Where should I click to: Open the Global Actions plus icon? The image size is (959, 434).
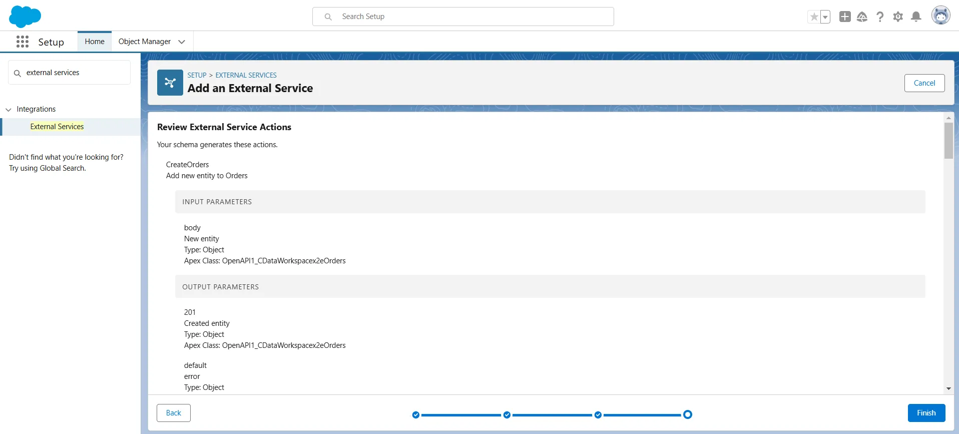(845, 17)
